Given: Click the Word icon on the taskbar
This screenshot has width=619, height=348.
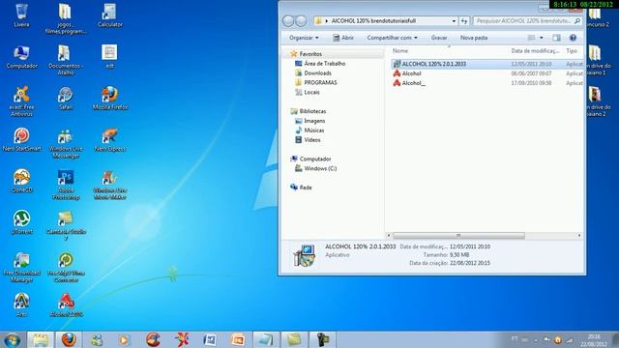Looking at the screenshot, I should 210,339.
